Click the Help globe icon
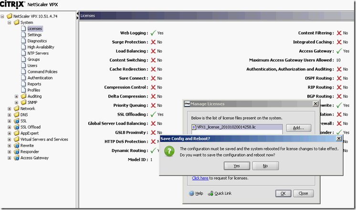356x210 pixels. [191, 193]
